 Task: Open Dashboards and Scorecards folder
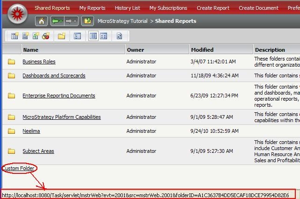[x=54, y=75]
